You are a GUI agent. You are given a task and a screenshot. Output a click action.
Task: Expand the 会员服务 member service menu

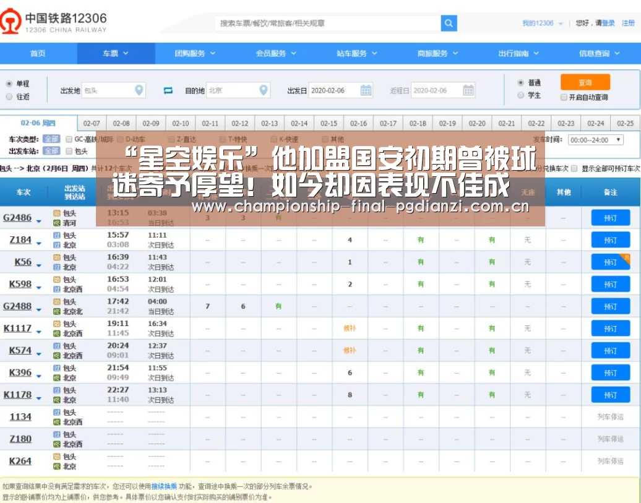(276, 53)
